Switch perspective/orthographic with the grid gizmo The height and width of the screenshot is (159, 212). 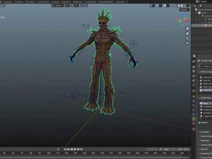tap(187, 43)
